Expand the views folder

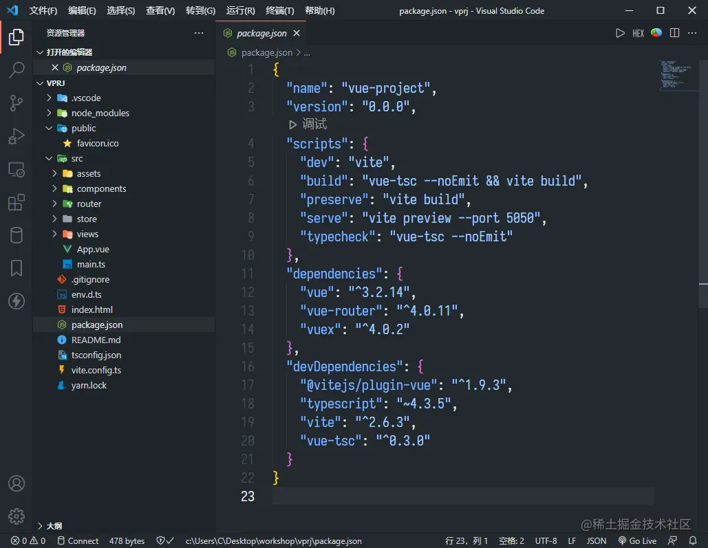[x=54, y=234]
